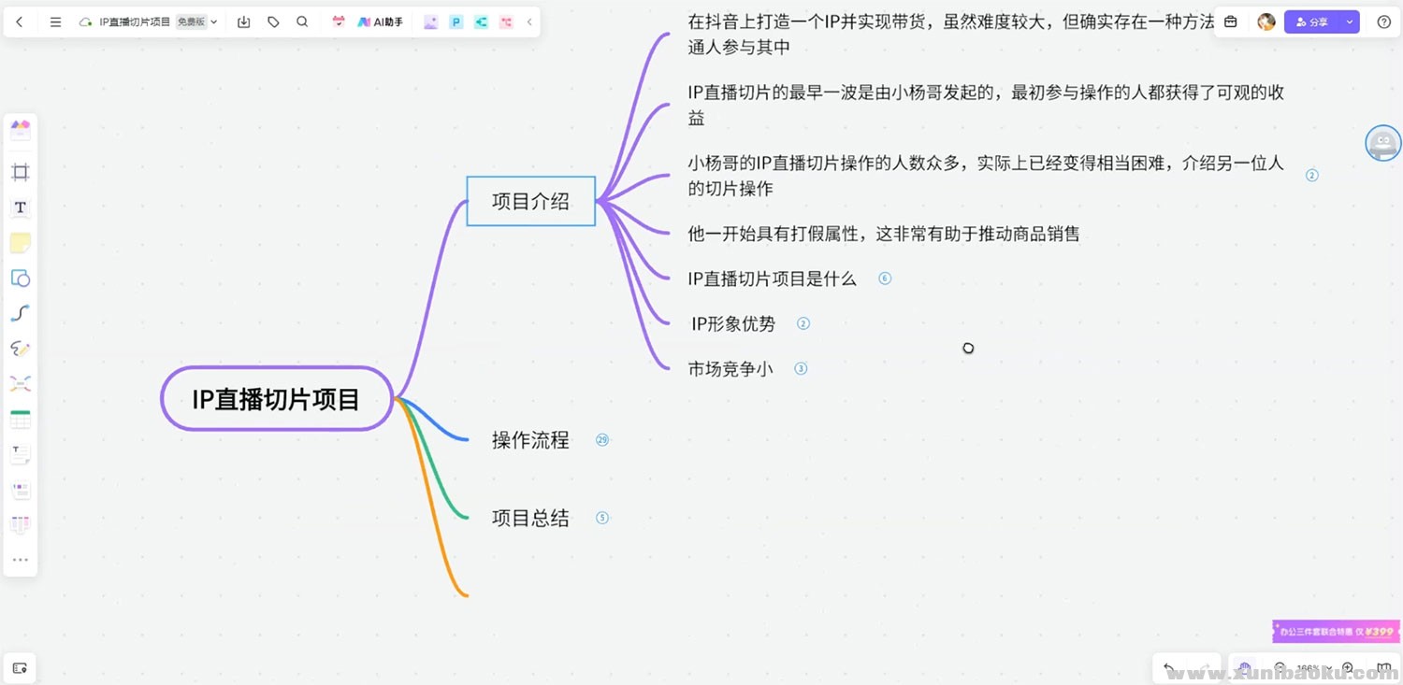The image size is (1403, 685).
Task: Expand the 操作流程 node's 29 children
Action: coord(602,440)
